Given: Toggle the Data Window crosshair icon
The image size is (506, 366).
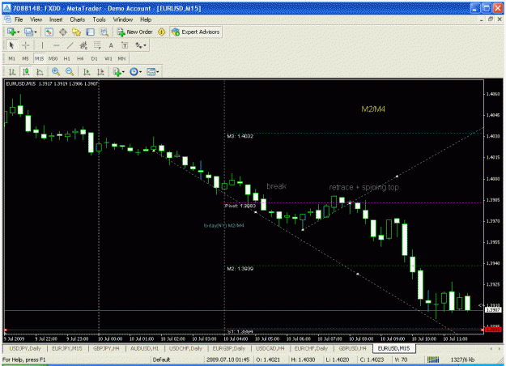Looking at the screenshot, I should tap(62, 32).
